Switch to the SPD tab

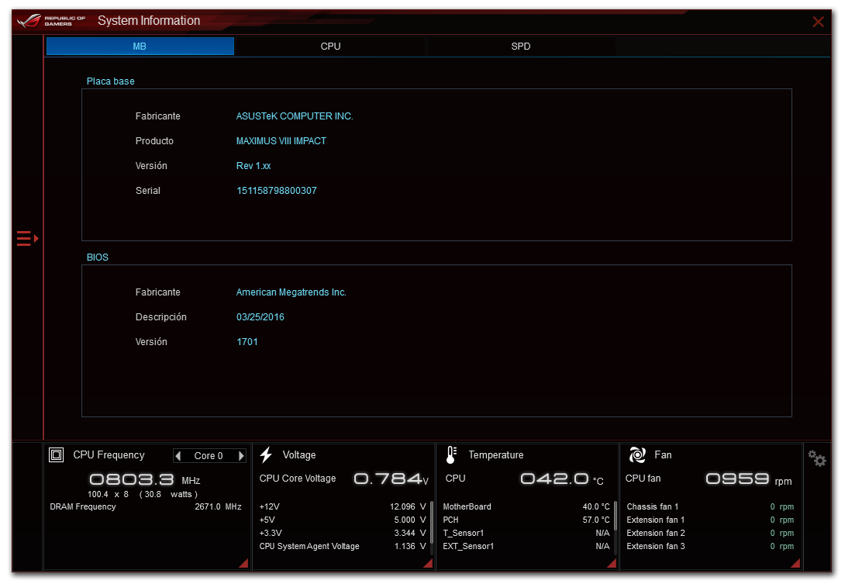point(521,47)
